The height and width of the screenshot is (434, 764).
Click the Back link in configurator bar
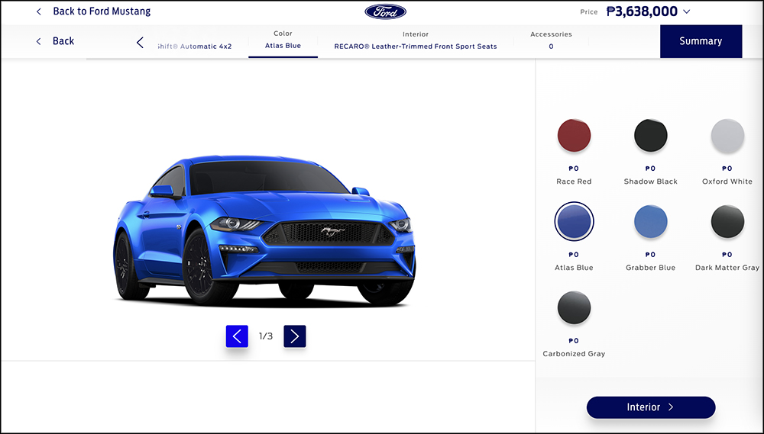[63, 41]
